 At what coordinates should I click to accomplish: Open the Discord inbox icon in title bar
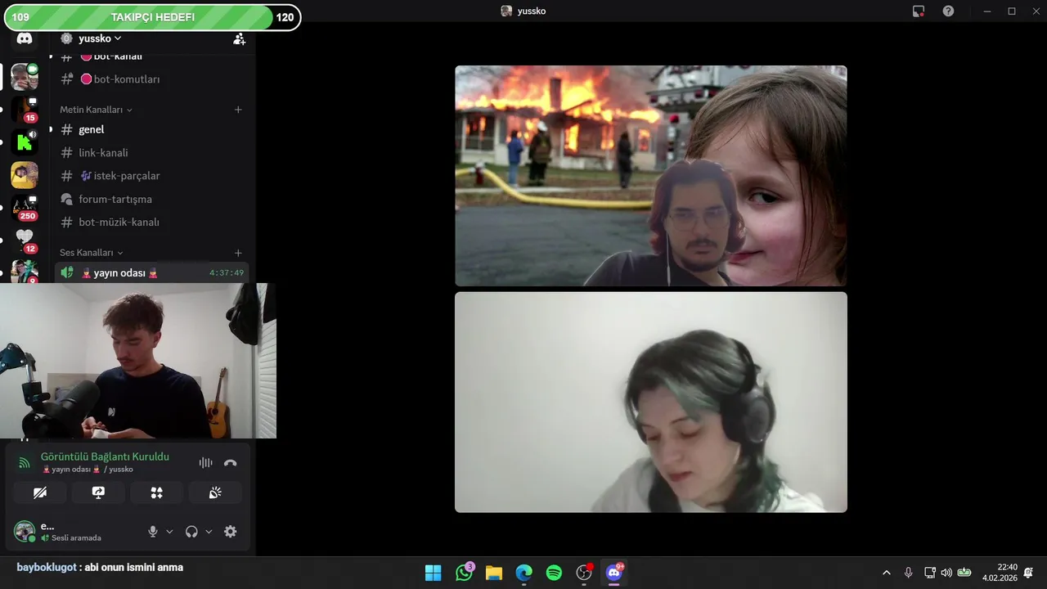[x=919, y=11]
